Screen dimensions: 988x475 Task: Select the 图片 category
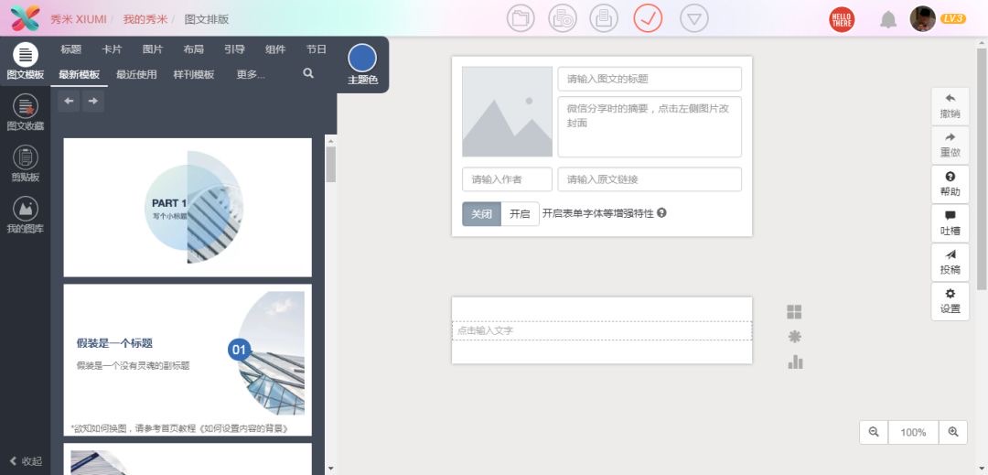pos(153,49)
